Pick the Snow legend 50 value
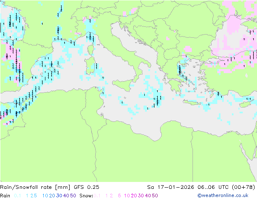 point(155,196)
